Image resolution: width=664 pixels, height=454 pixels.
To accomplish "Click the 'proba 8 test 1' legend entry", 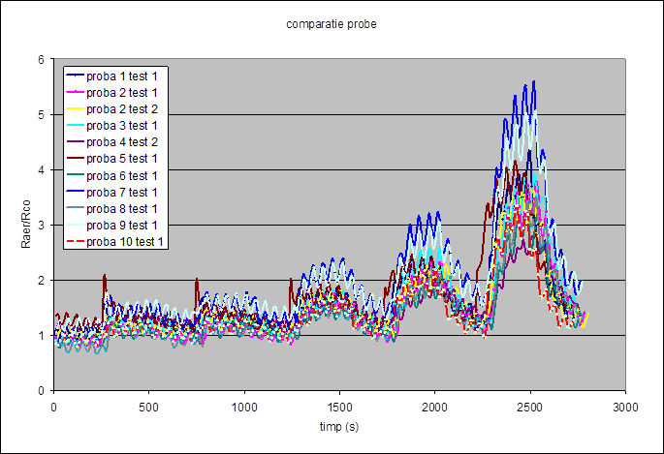I will 112,208.
